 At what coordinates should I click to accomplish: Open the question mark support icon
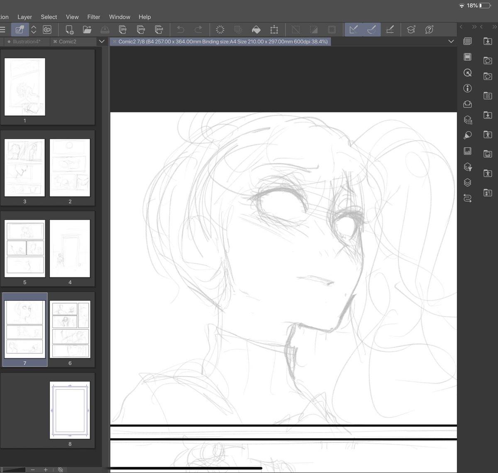pyautogui.click(x=429, y=29)
